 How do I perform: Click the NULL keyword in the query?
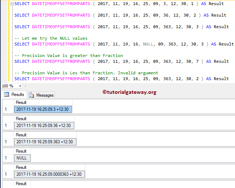pos(148,44)
